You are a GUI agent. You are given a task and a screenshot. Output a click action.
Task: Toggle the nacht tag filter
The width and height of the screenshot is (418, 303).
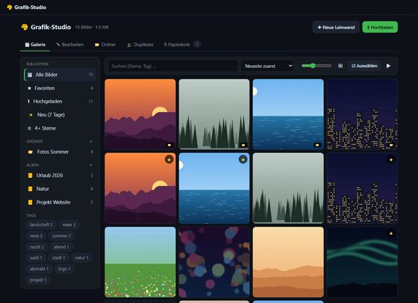point(37,247)
